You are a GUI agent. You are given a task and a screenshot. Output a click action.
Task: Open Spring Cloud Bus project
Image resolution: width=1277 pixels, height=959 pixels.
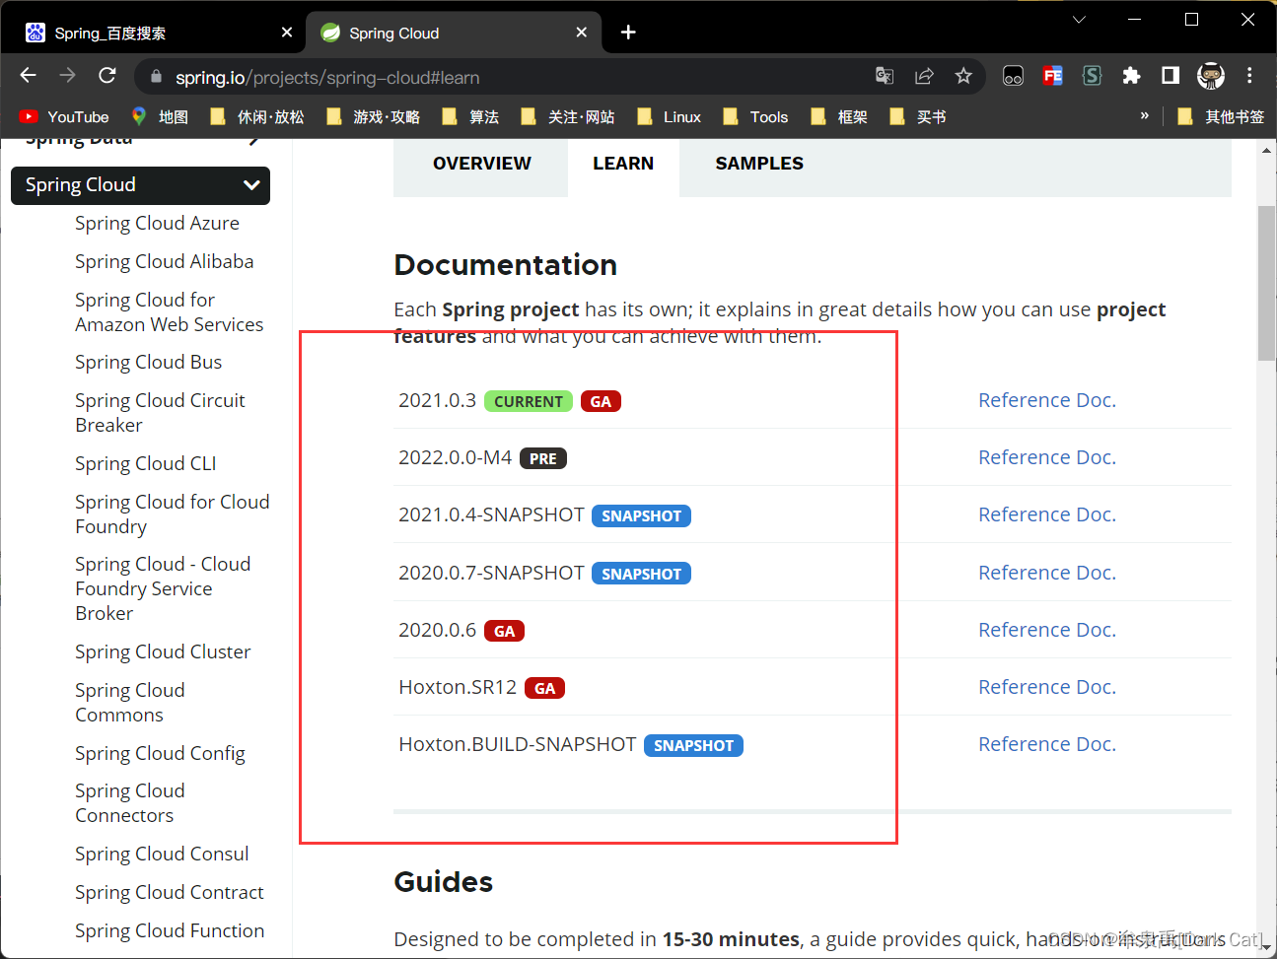(x=149, y=363)
